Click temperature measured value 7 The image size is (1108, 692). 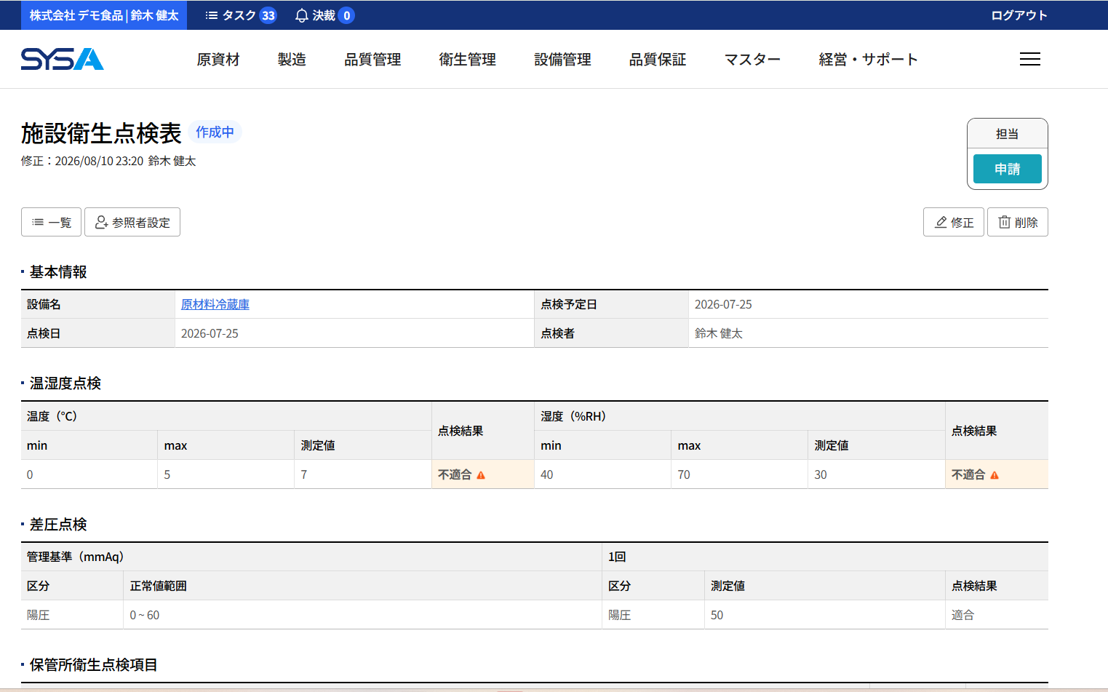tap(304, 474)
